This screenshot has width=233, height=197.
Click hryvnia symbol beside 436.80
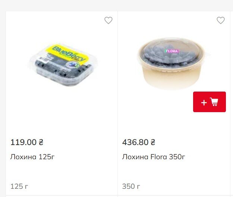pyautogui.click(x=153, y=142)
